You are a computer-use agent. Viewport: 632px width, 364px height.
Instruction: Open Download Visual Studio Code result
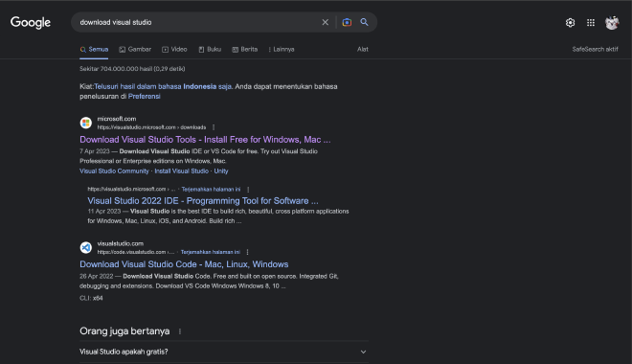(184, 264)
